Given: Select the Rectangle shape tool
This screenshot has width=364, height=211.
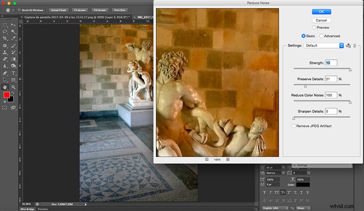Looking at the screenshot, I should (13, 80).
